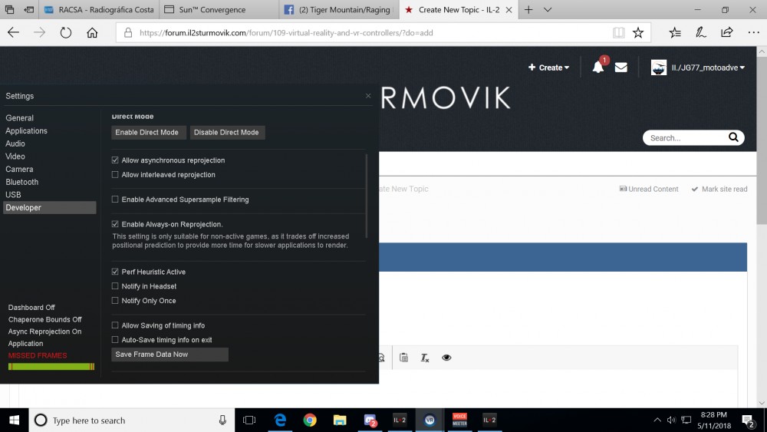Viewport: 767px width, 432px height.
Task: Add web notes with pen icon
Action: (701, 33)
